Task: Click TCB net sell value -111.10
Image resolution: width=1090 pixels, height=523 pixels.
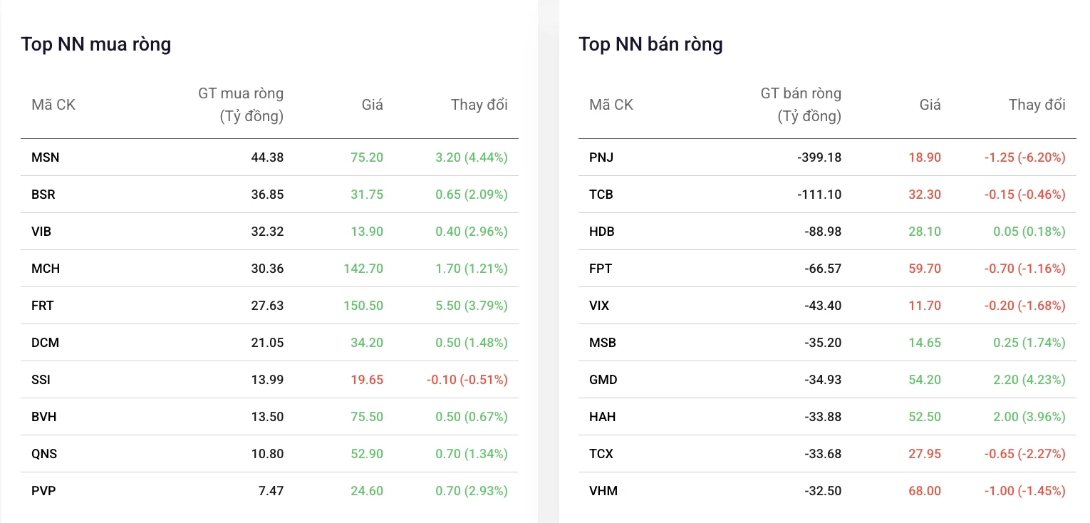Action: click(x=821, y=195)
